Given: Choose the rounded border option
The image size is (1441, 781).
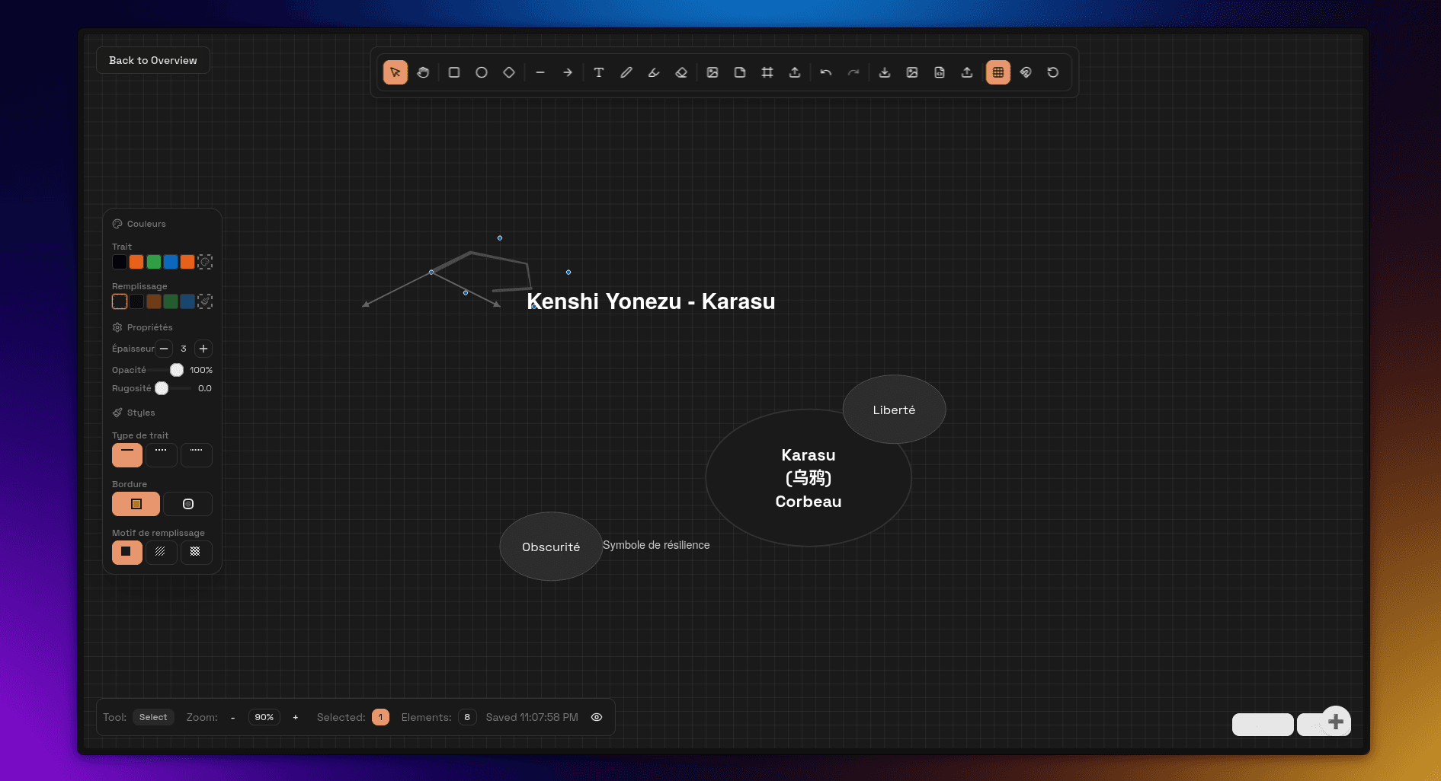Looking at the screenshot, I should (188, 504).
